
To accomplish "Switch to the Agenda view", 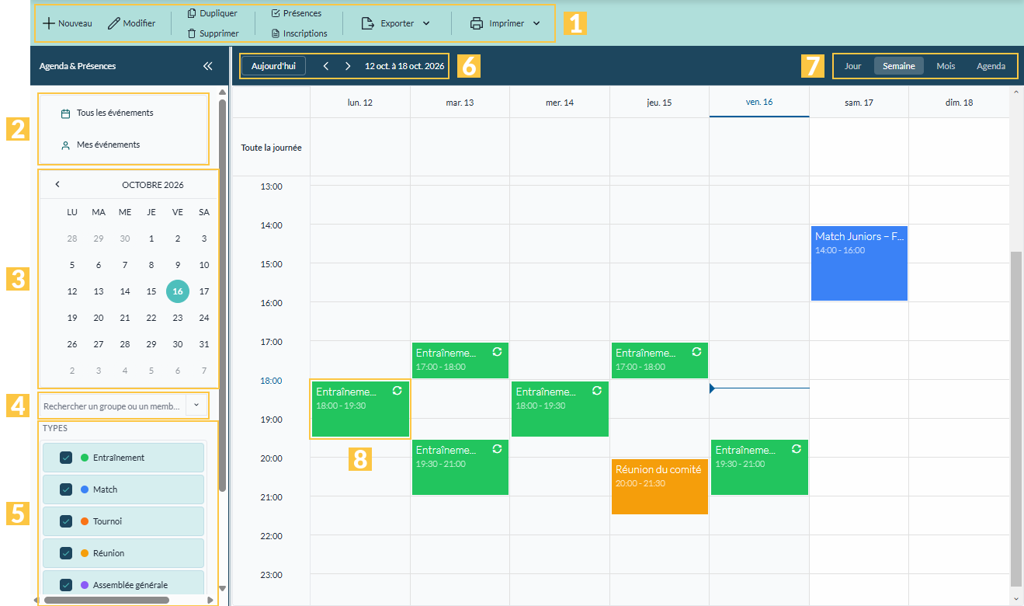I will [x=991, y=66].
